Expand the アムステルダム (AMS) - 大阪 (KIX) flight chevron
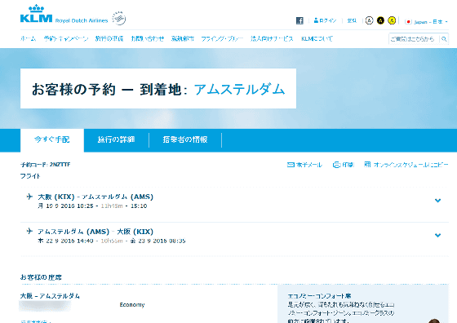Image resolution: width=457 pixels, height=323 pixels. (437, 235)
